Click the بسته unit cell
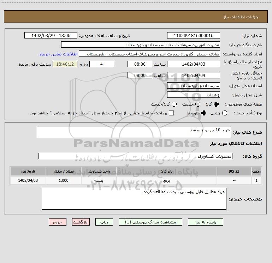Screen dimensions: 272x263 (x=99, y=180)
